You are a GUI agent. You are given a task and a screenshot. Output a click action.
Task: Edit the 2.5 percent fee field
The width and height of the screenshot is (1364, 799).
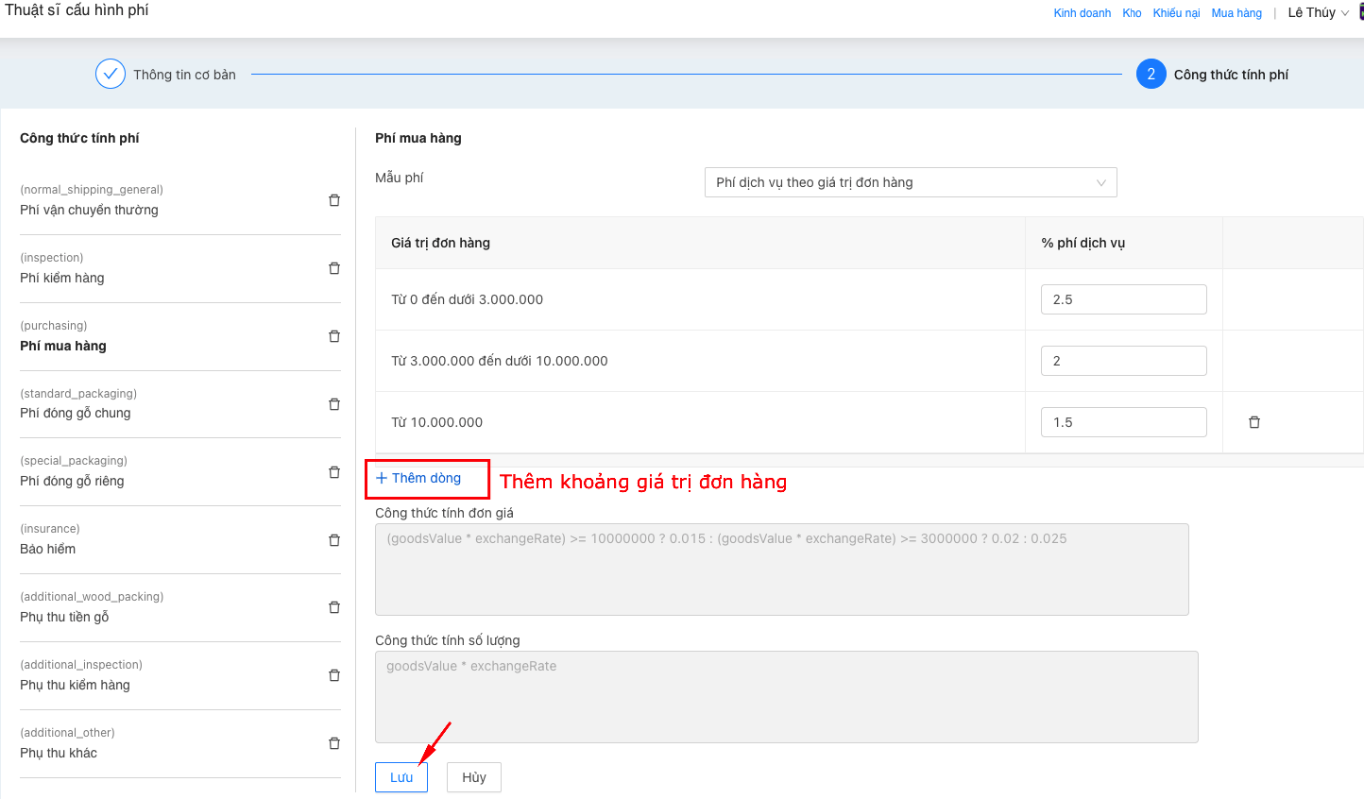tap(1123, 299)
